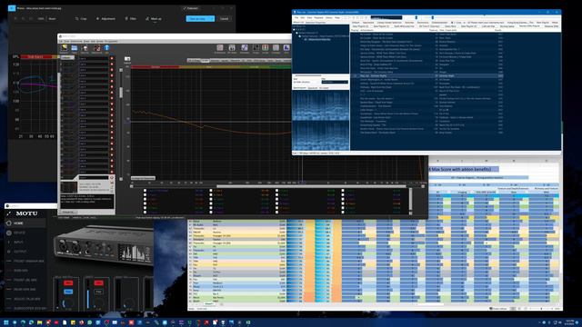
Task: Click the Remove All icon in REW
Action: click(x=96, y=48)
